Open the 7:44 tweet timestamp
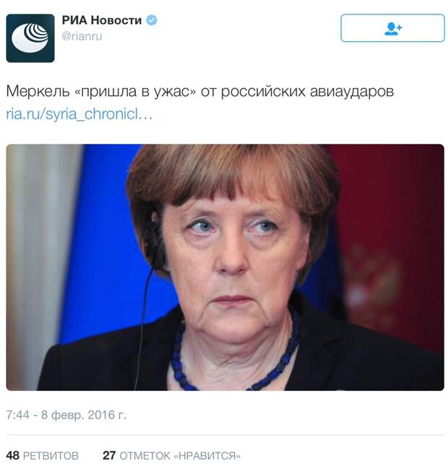This screenshot has width=448, height=472. pyautogui.click(x=17, y=415)
